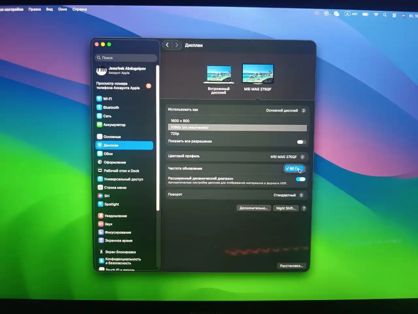
Task: Disable Расширенный динамический диапазон HDR switch
Action: (300, 179)
